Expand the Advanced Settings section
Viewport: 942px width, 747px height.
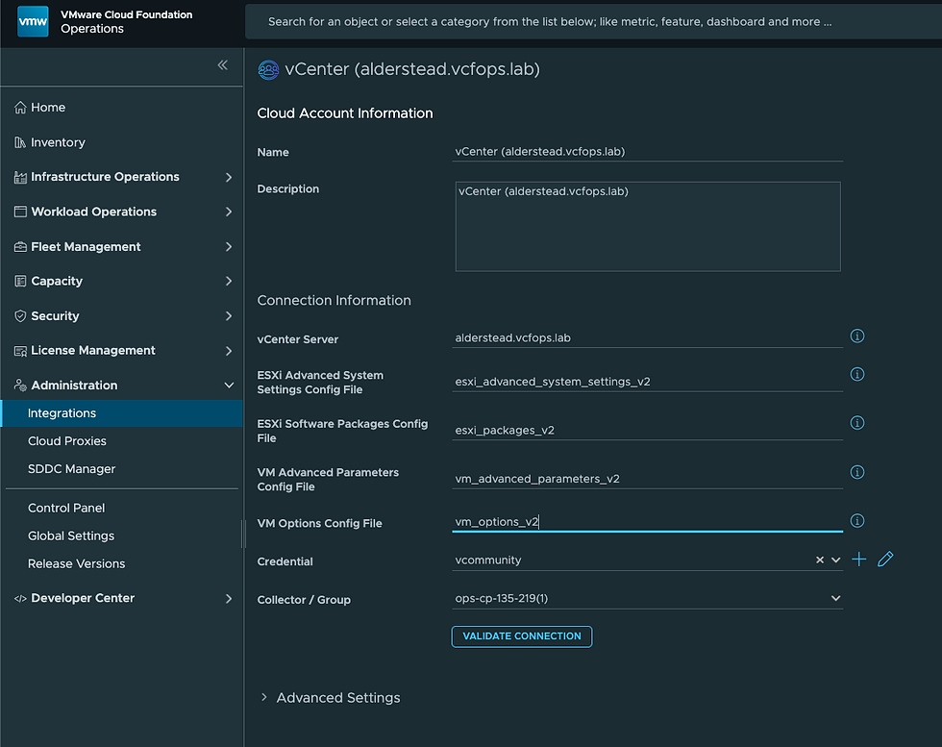click(x=264, y=698)
